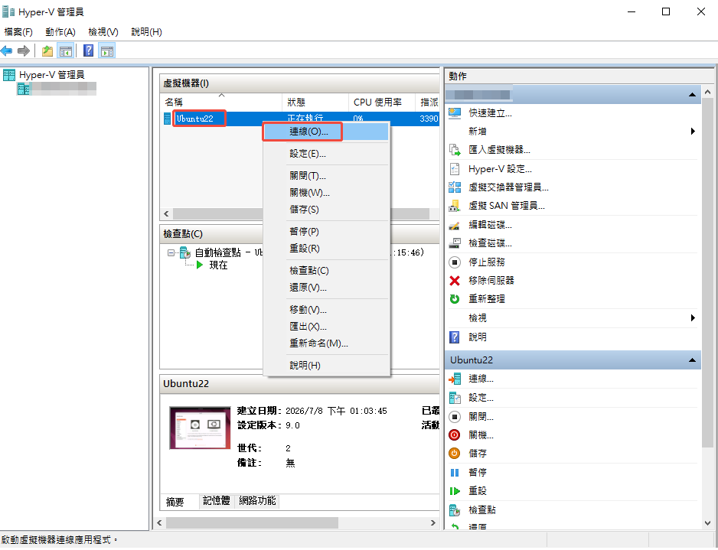718x550 pixels.
Task: Click the Ubuntu22 設定 action icon
Action: pos(454,398)
